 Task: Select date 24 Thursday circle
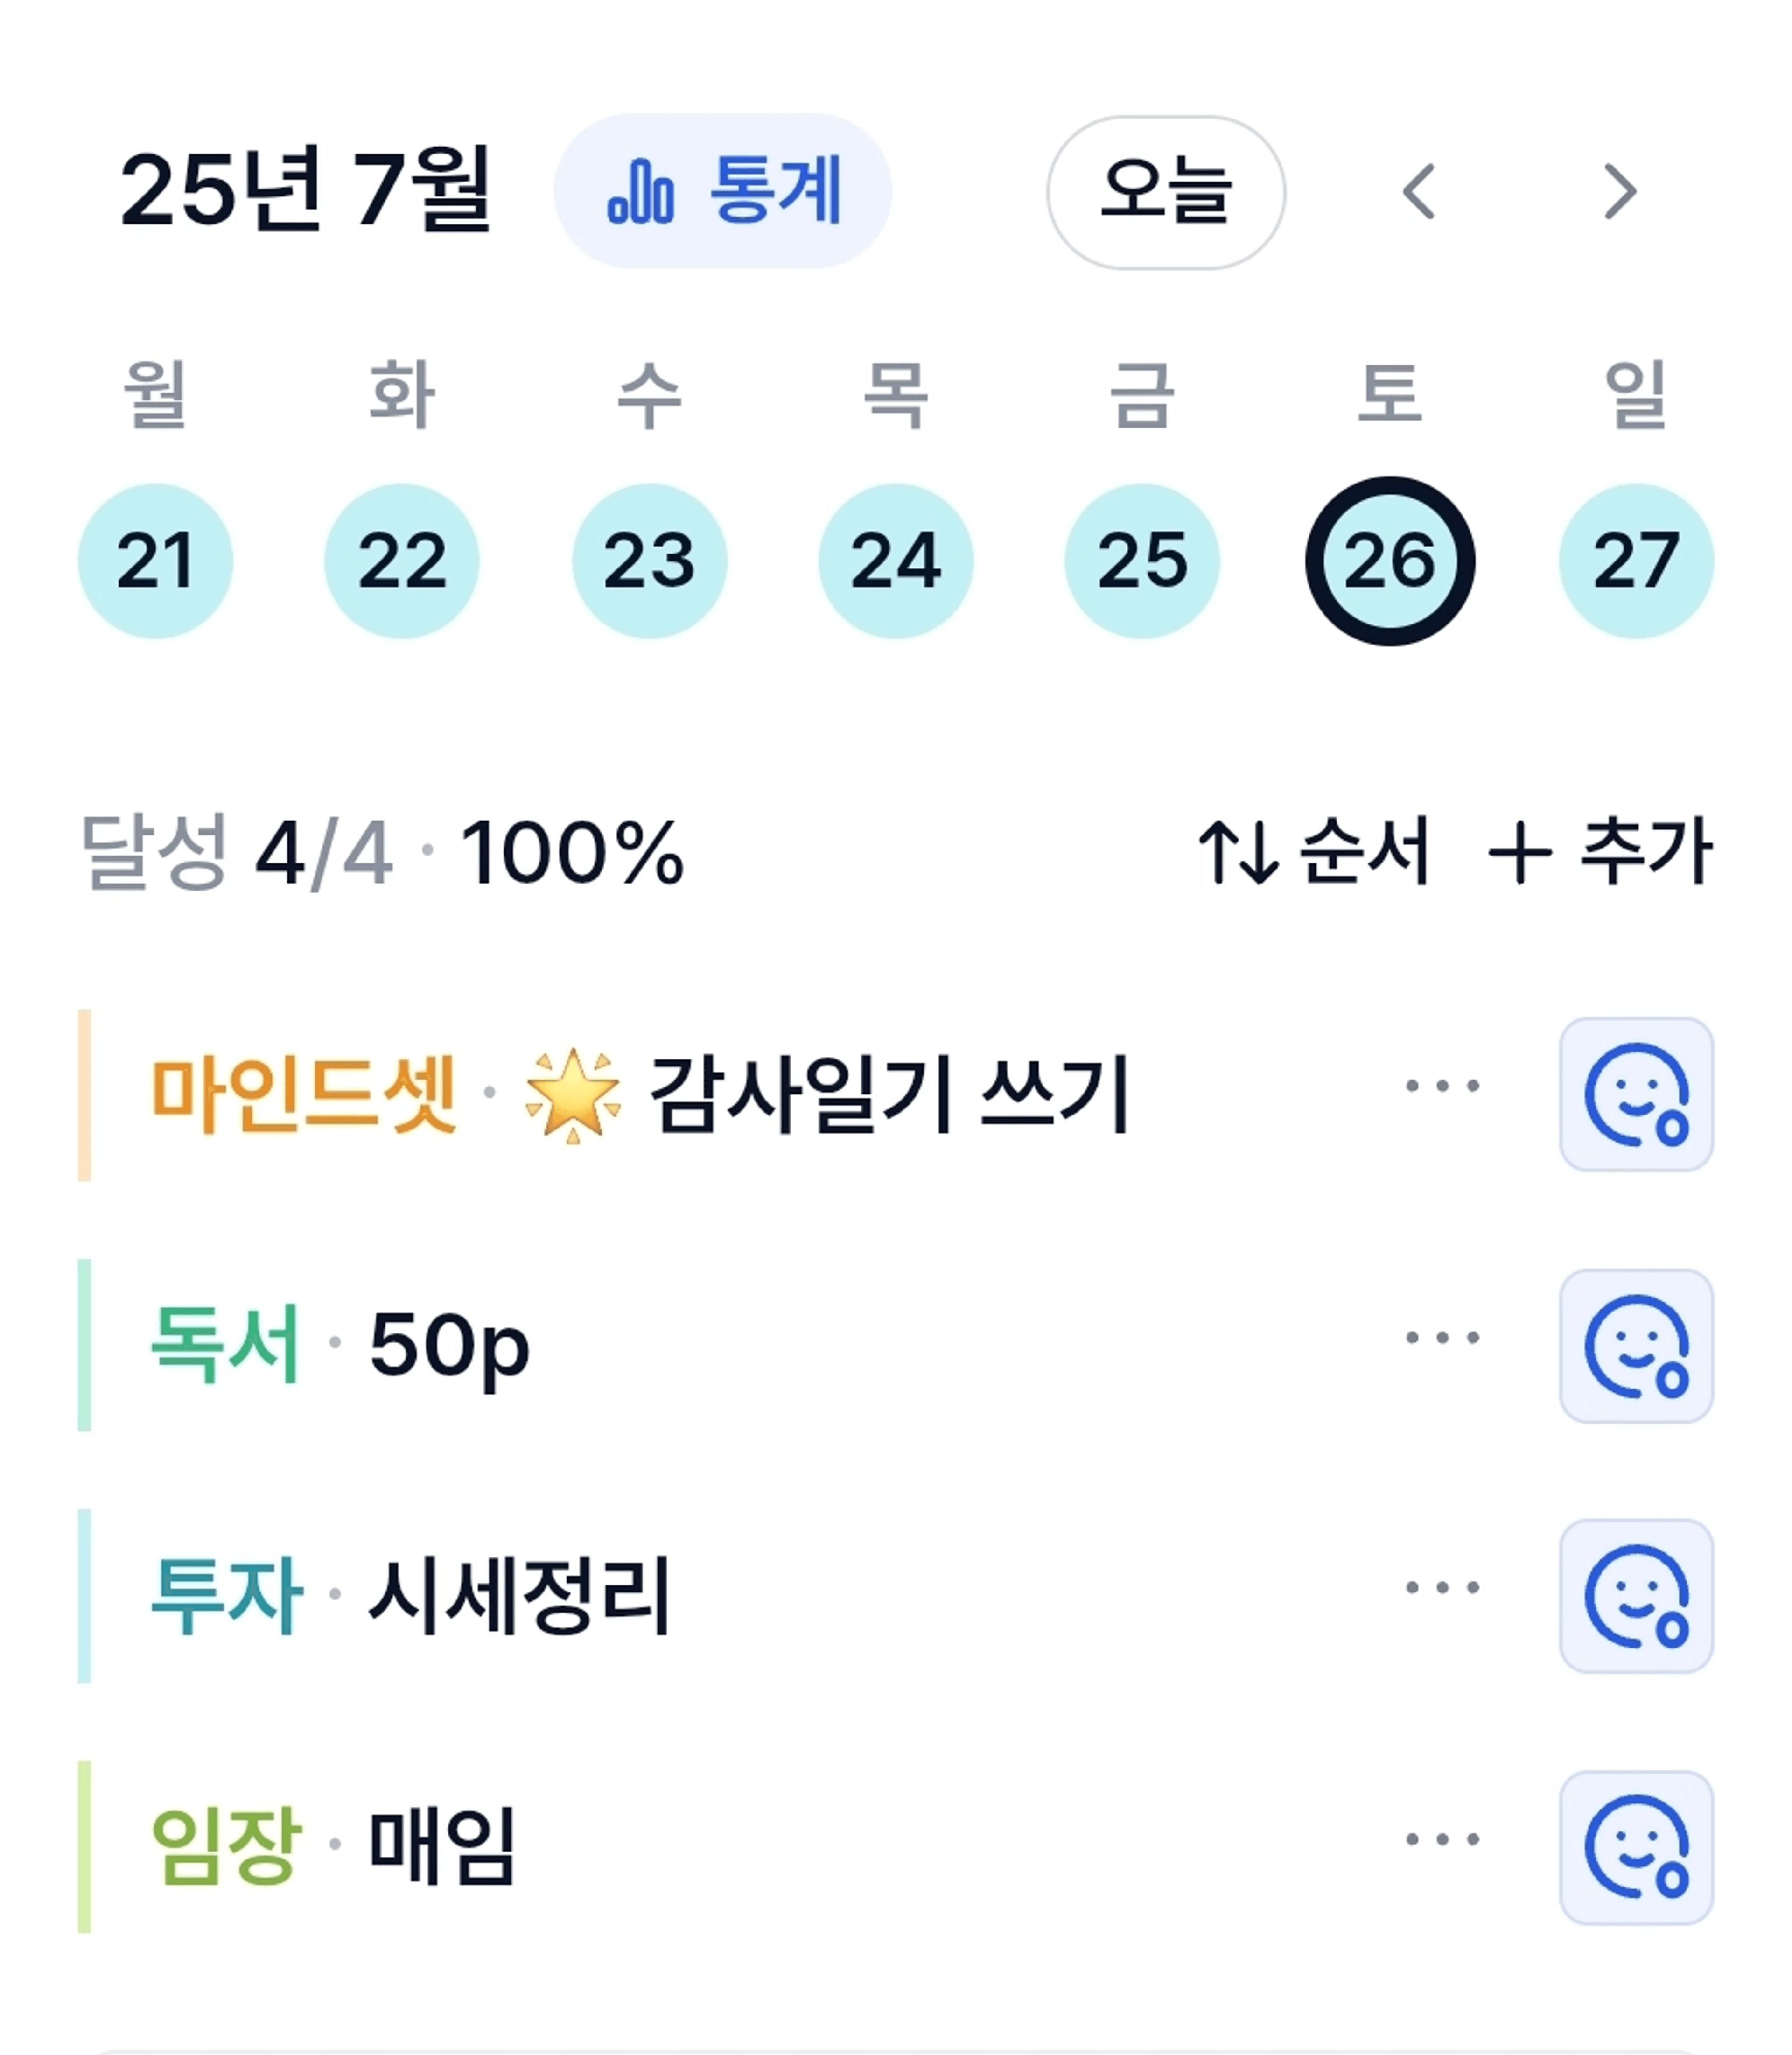tap(896, 561)
